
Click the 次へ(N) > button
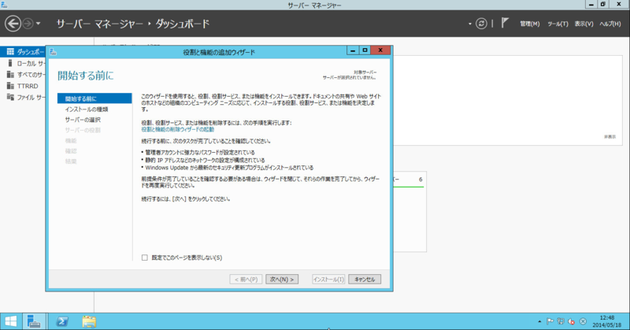(282, 280)
